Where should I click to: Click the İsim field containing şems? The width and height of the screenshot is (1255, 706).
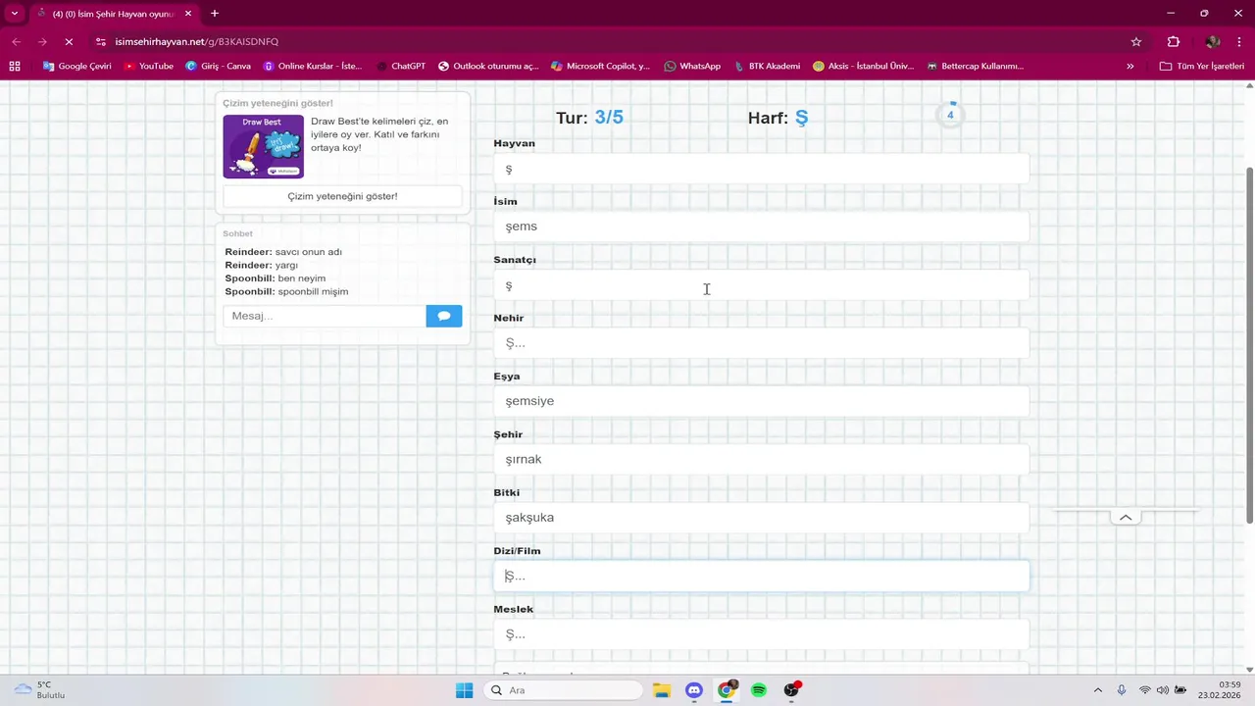coord(761,227)
